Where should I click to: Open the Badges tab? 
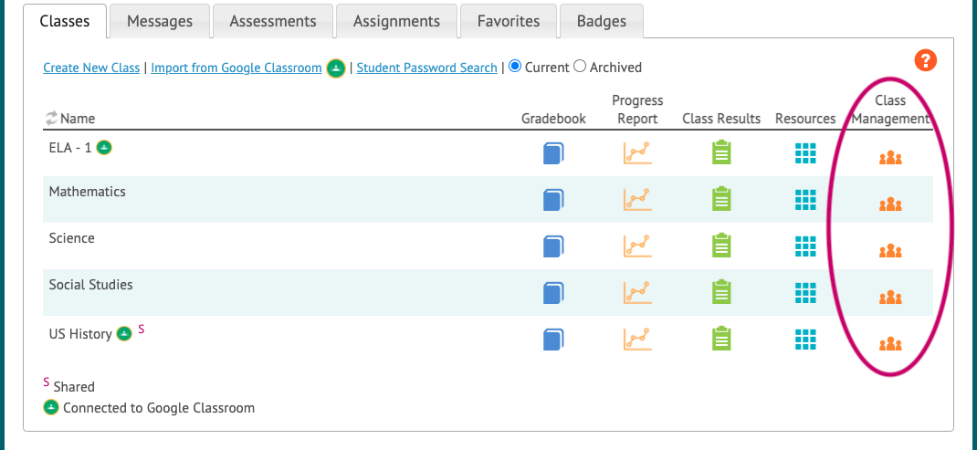pyautogui.click(x=602, y=21)
